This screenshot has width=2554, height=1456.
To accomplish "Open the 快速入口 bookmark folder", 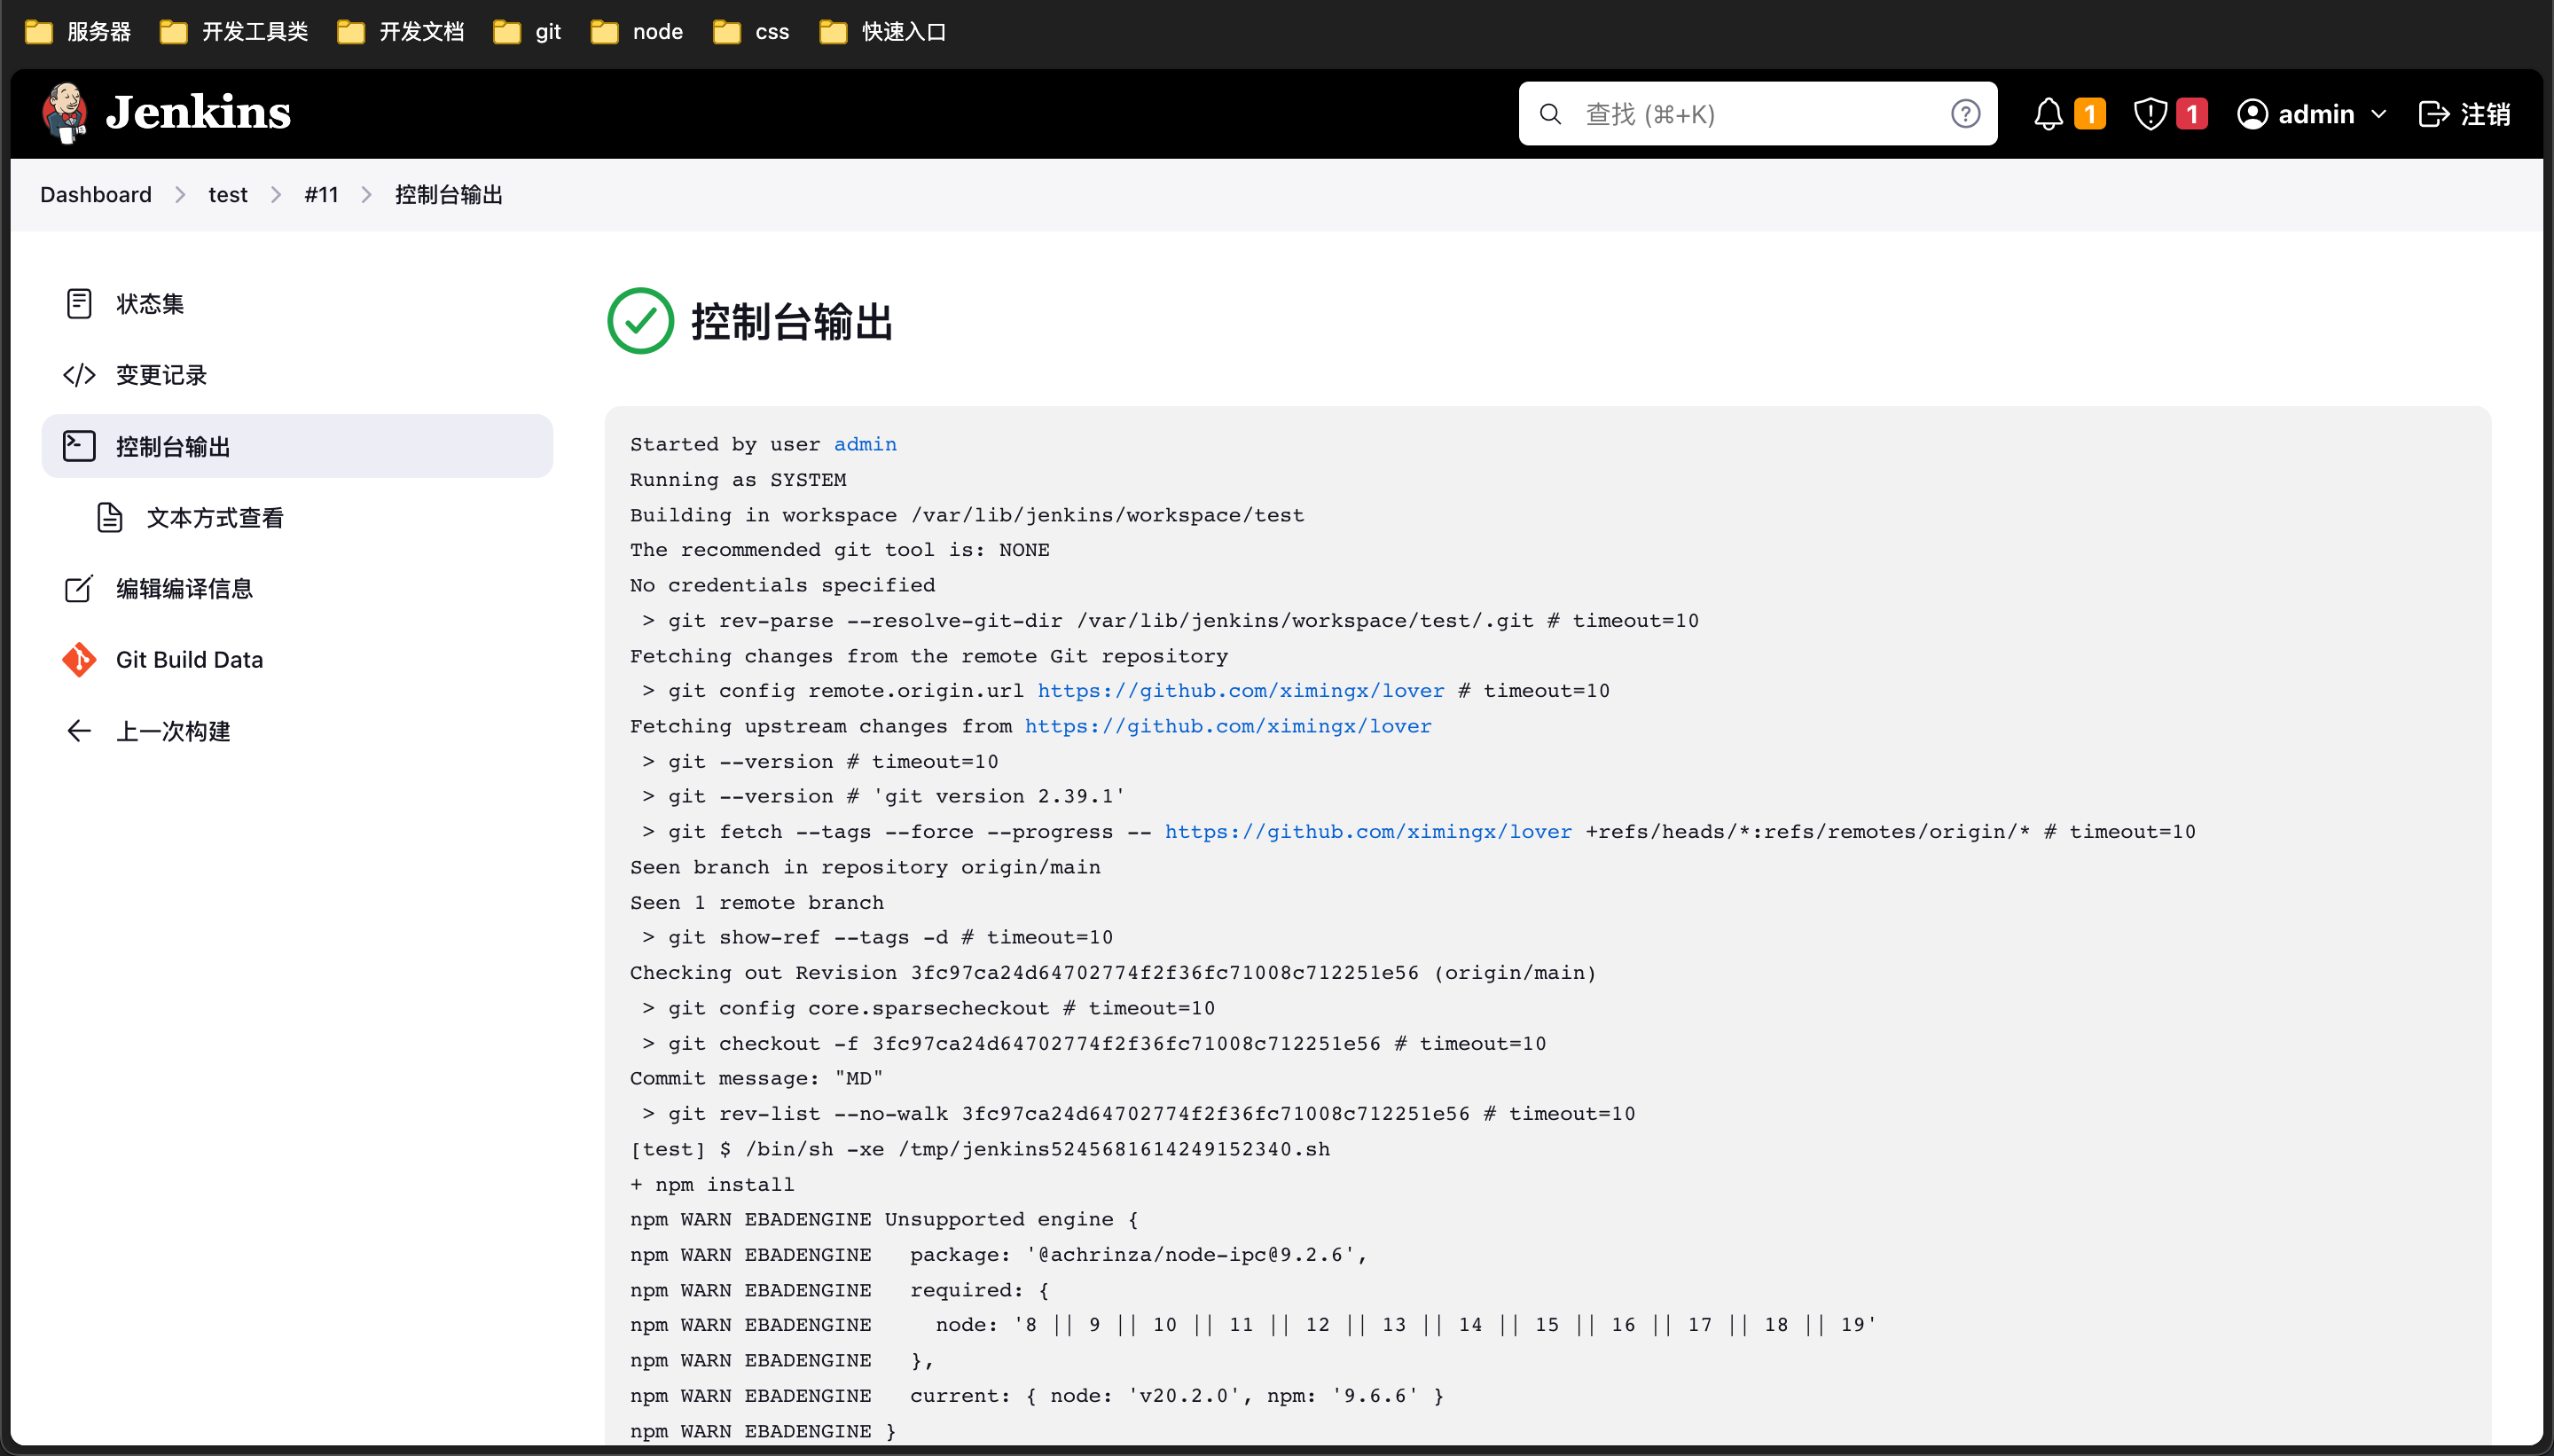I will (882, 32).
